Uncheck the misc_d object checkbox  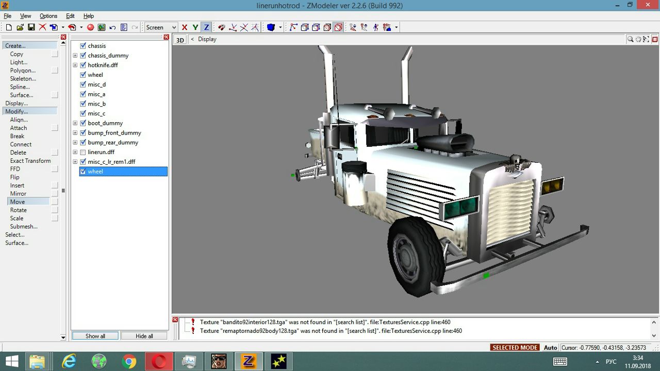click(x=83, y=85)
